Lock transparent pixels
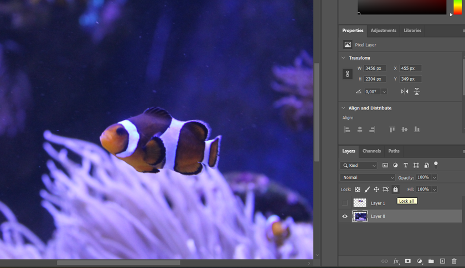This screenshot has width=465, height=268. pyautogui.click(x=358, y=189)
